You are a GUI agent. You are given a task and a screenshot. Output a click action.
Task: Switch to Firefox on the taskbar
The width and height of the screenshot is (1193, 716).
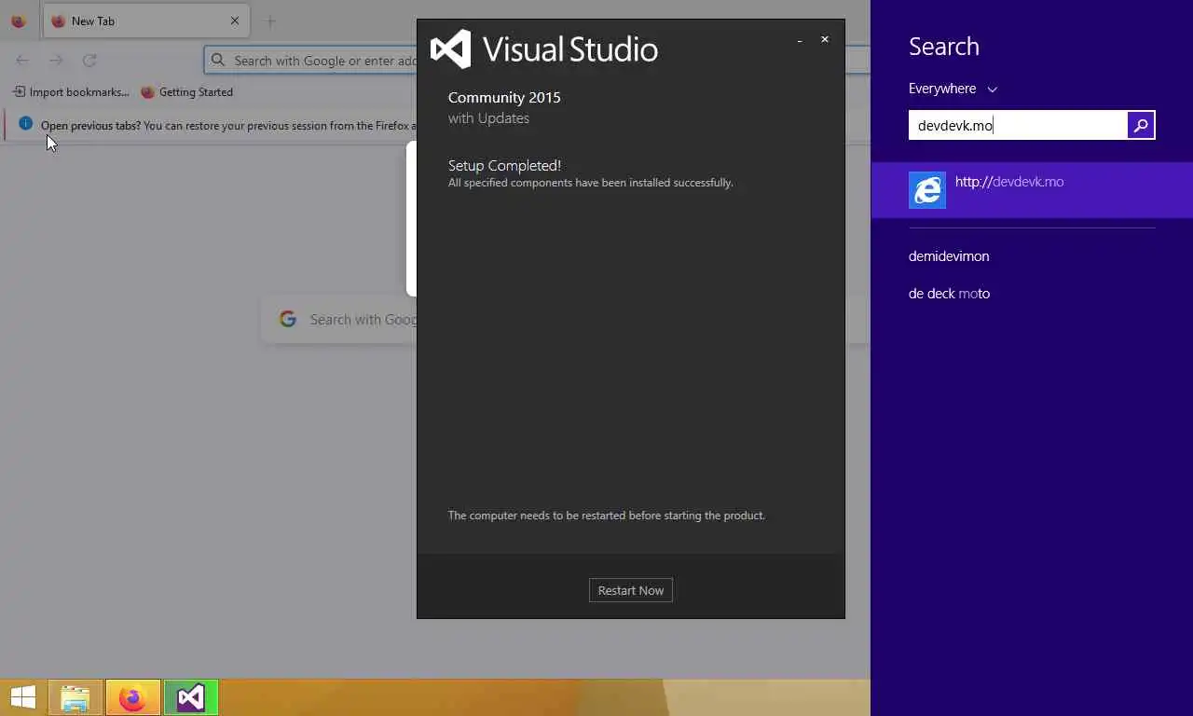(x=132, y=697)
